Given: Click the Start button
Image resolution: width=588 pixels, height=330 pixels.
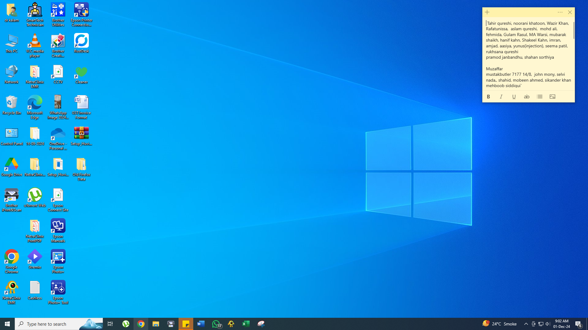Looking at the screenshot, I should point(7,324).
